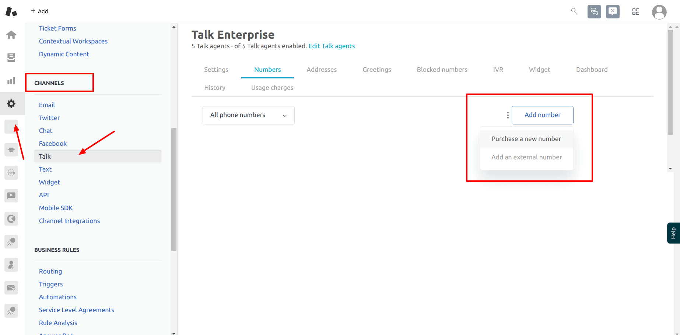Open the Admin gear icon
The image size is (680, 335).
[x=11, y=104]
